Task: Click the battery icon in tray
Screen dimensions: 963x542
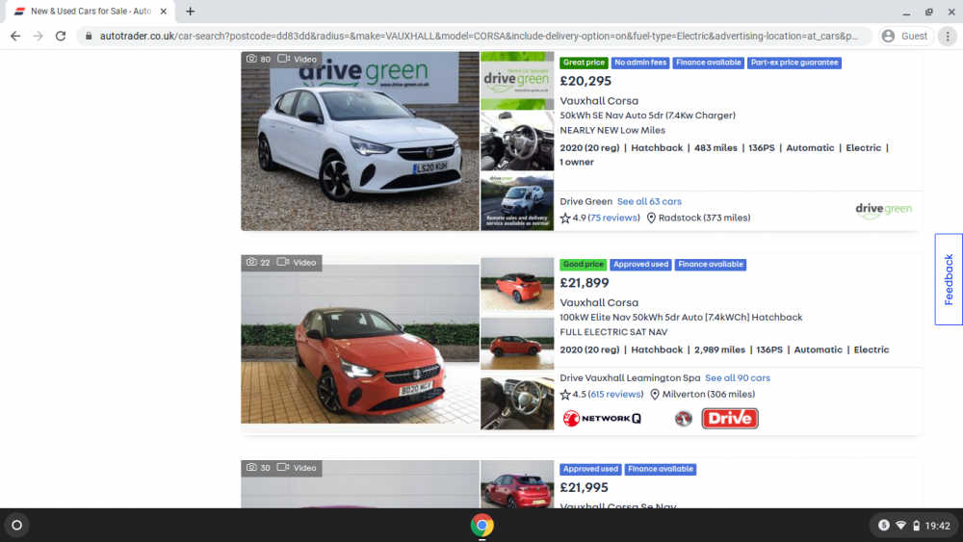Action: (x=917, y=526)
